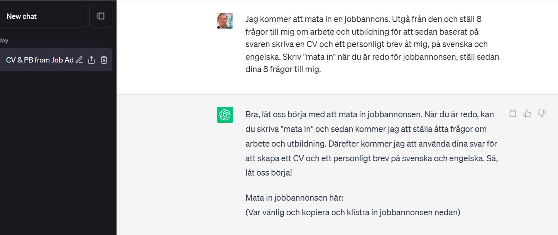The image size is (558, 235).
Task: Share the CV & PB chat
Action: [91, 60]
